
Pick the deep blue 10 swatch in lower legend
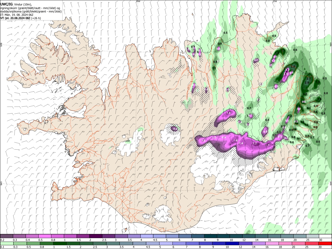tap(232, 243)
